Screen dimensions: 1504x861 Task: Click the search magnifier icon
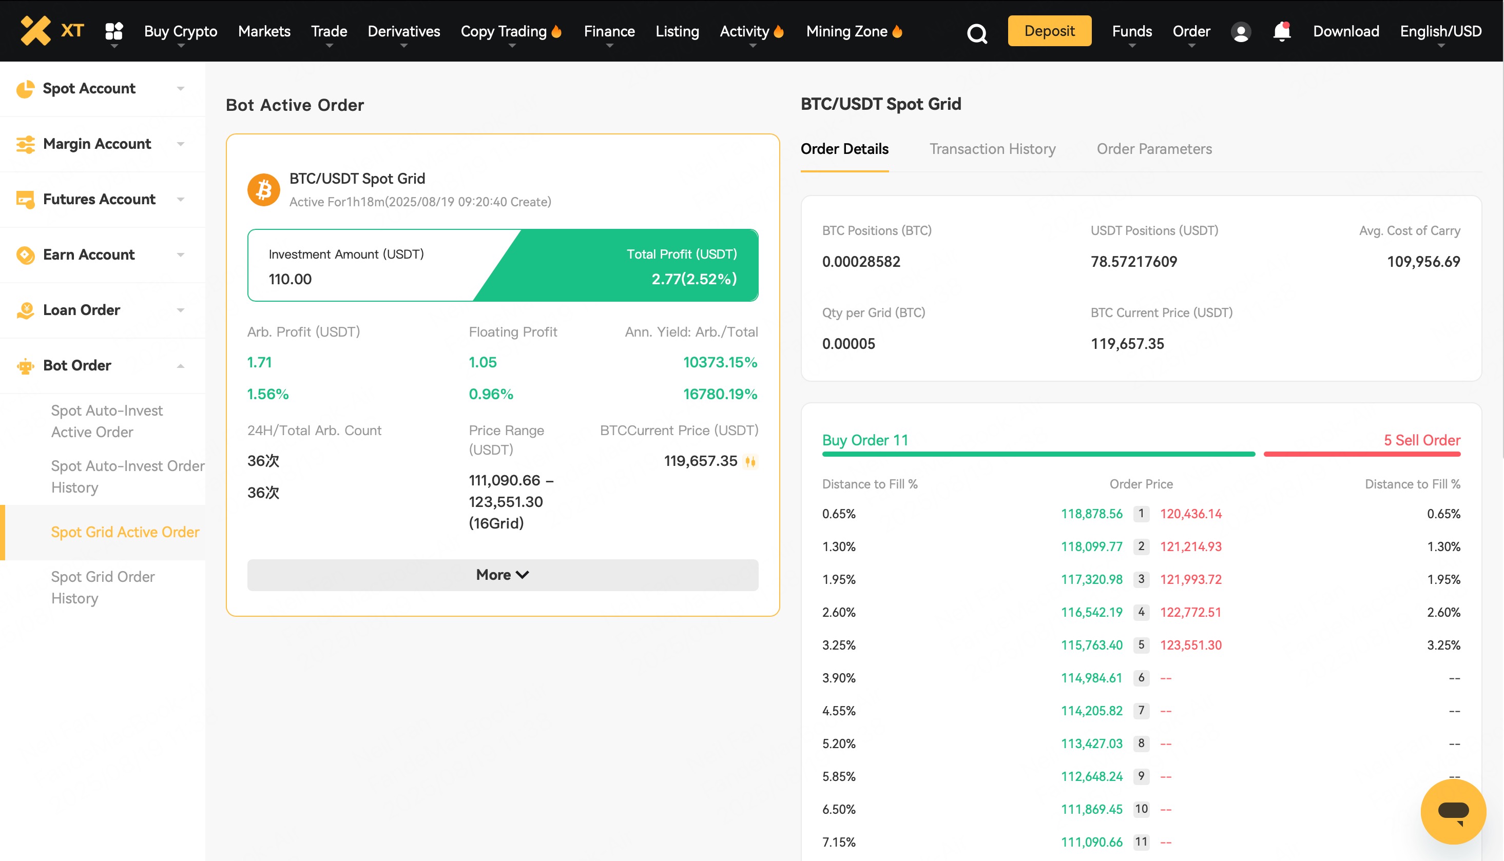[x=976, y=32]
